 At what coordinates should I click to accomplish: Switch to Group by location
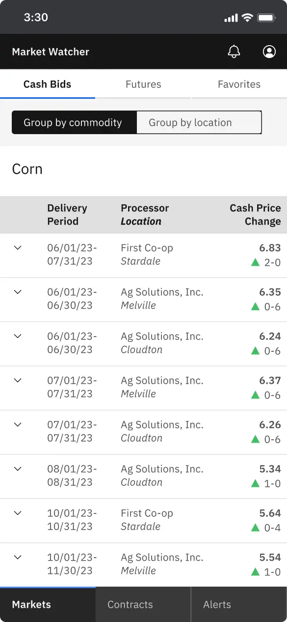199,122
